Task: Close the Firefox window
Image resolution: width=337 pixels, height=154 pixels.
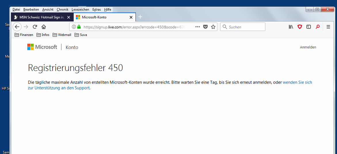Action: tap(328, 9)
